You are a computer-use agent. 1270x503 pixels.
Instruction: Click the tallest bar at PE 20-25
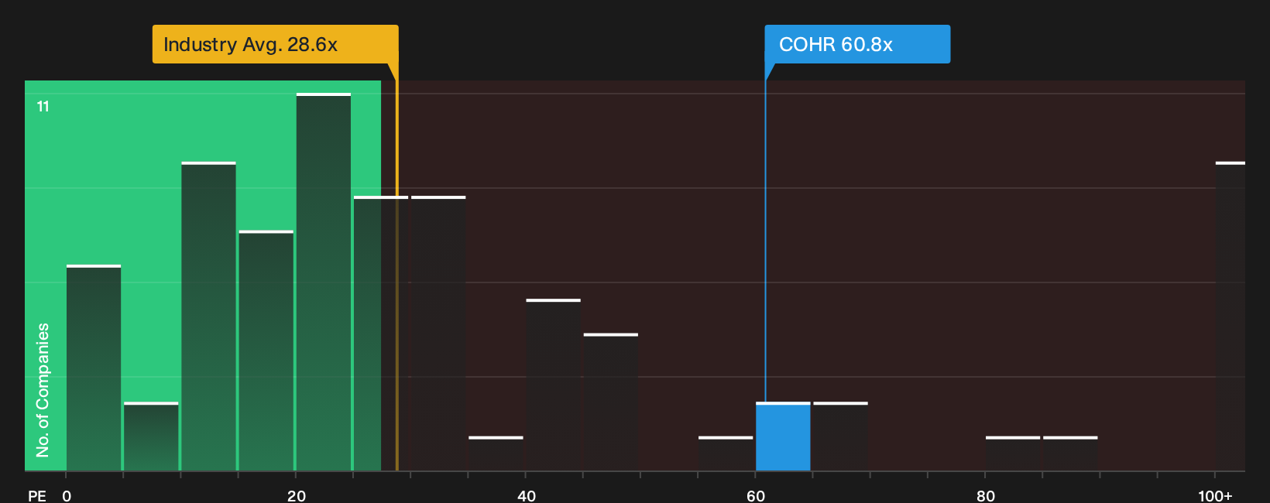click(324, 282)
